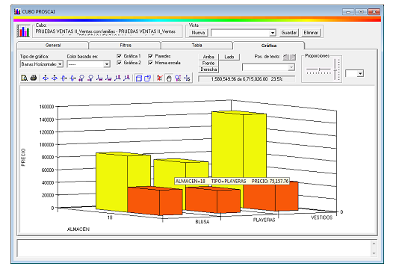Viewport: 393px width, 269px height.
Task: Click the Frente view button
Action: (208, 64)
